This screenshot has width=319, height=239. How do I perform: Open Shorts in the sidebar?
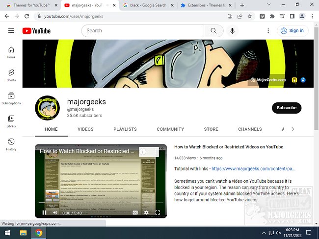[11, 75]
